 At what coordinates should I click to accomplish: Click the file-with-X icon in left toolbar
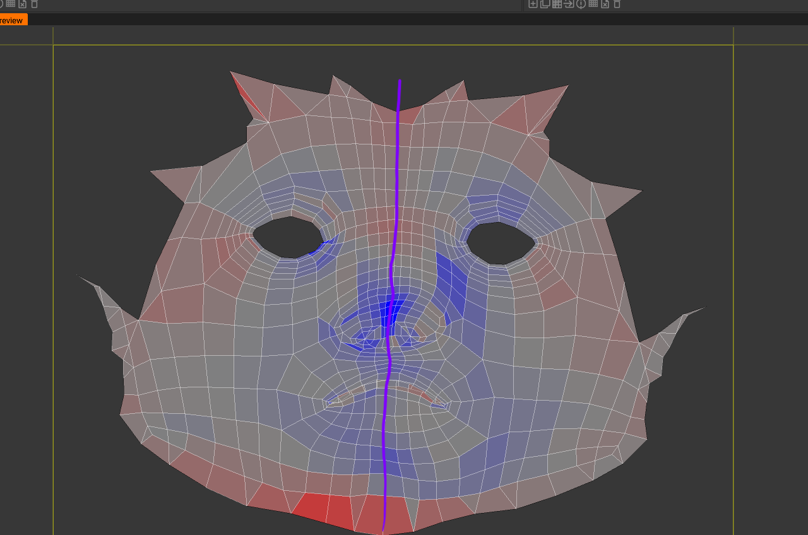pyautogui.click(x=22, y=4)
